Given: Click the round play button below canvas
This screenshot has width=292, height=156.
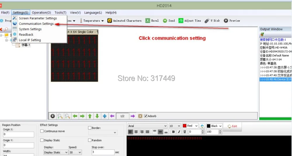Looking at the screenshot, I should pos(53,116).
